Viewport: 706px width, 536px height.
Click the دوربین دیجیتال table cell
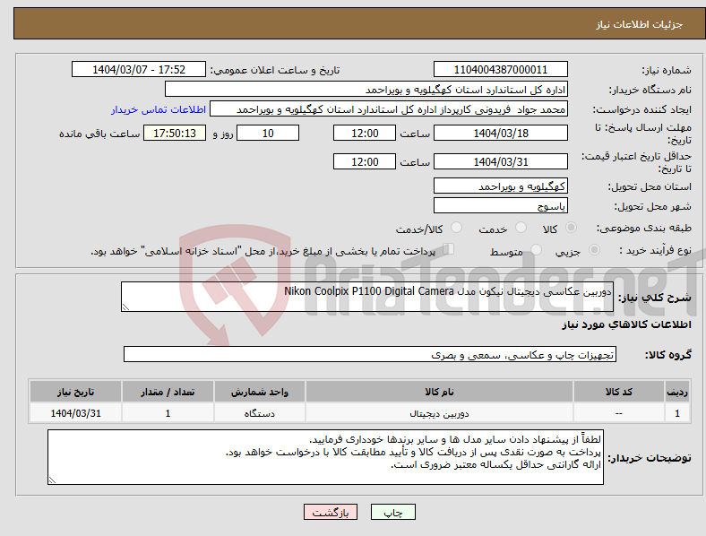tap(439, 413)
